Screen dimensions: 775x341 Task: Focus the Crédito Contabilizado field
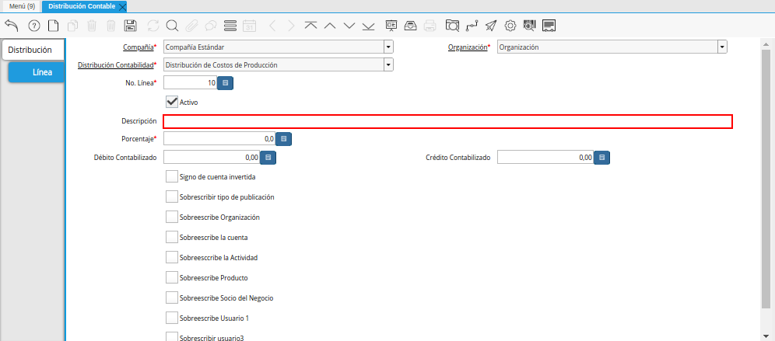(x=545, y=158)
